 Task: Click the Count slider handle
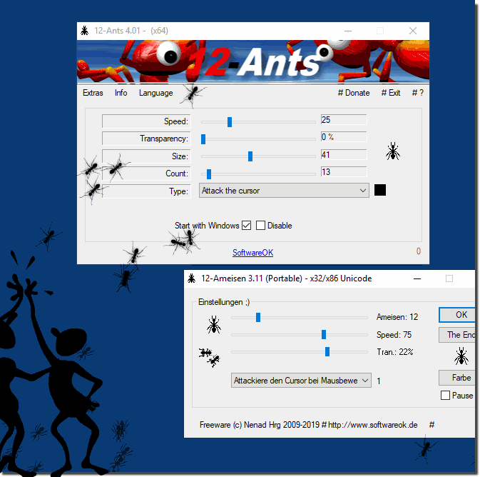pos(209,174)
